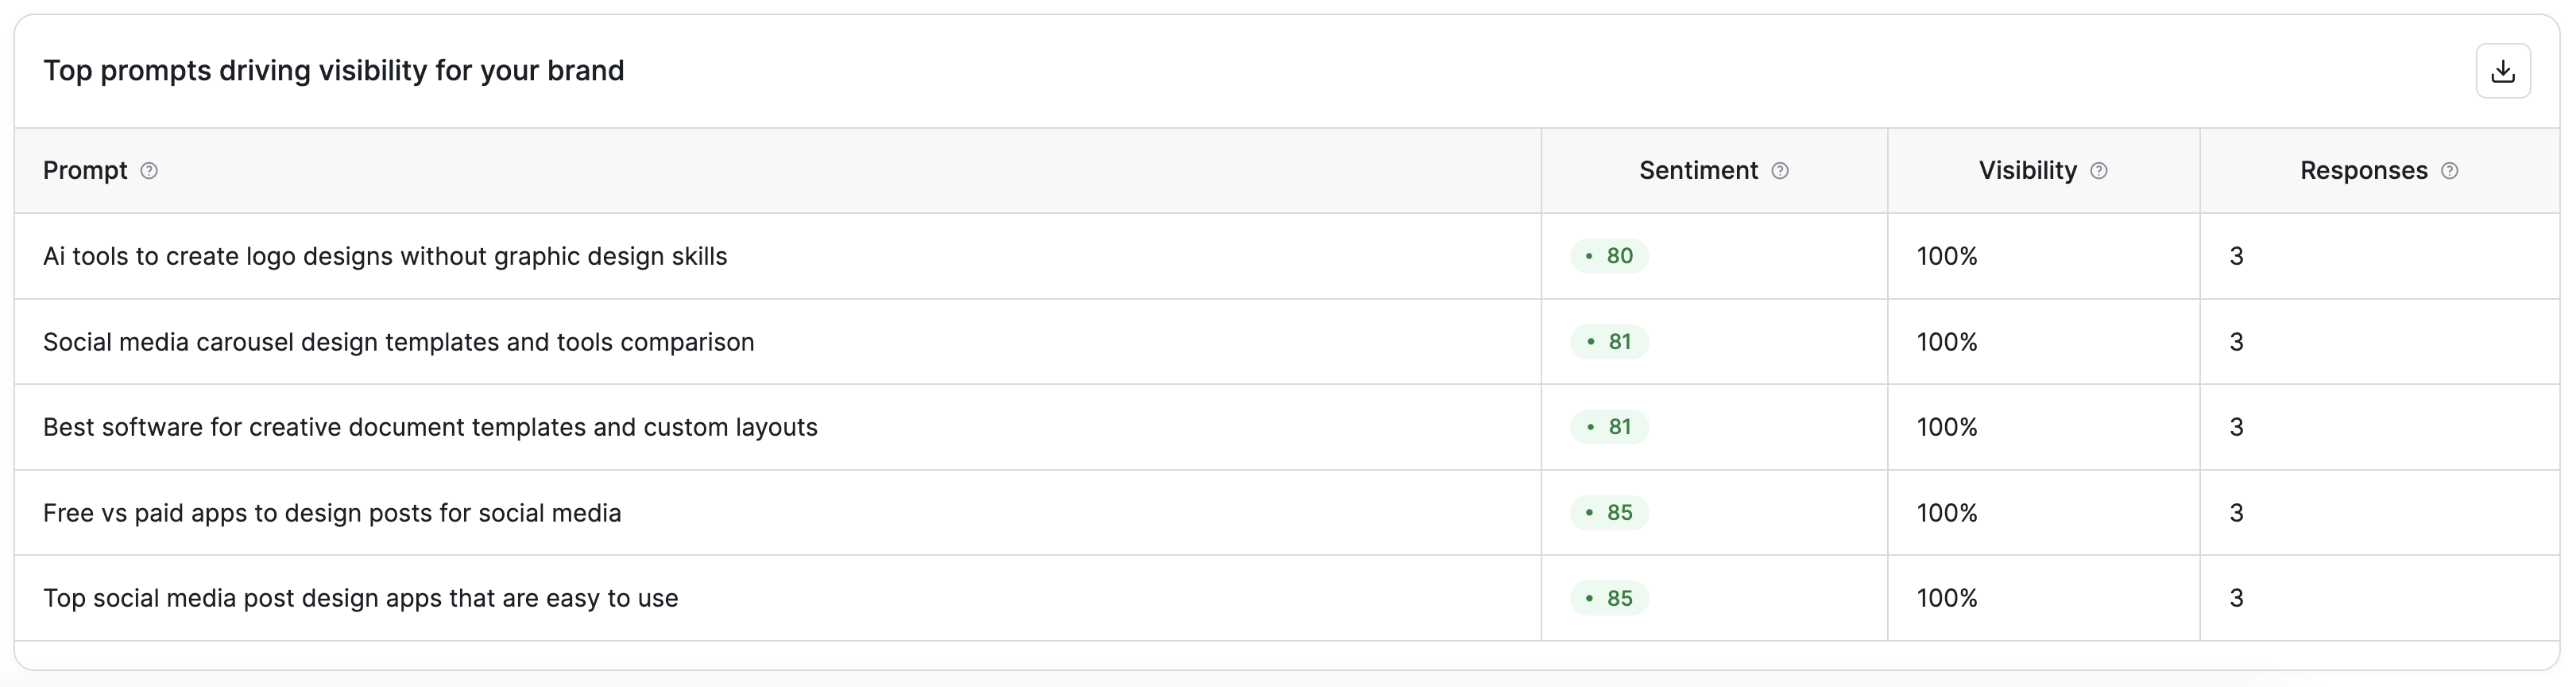Click the download export icon button
This screenshot has width=2576, height=687.
2502,71
